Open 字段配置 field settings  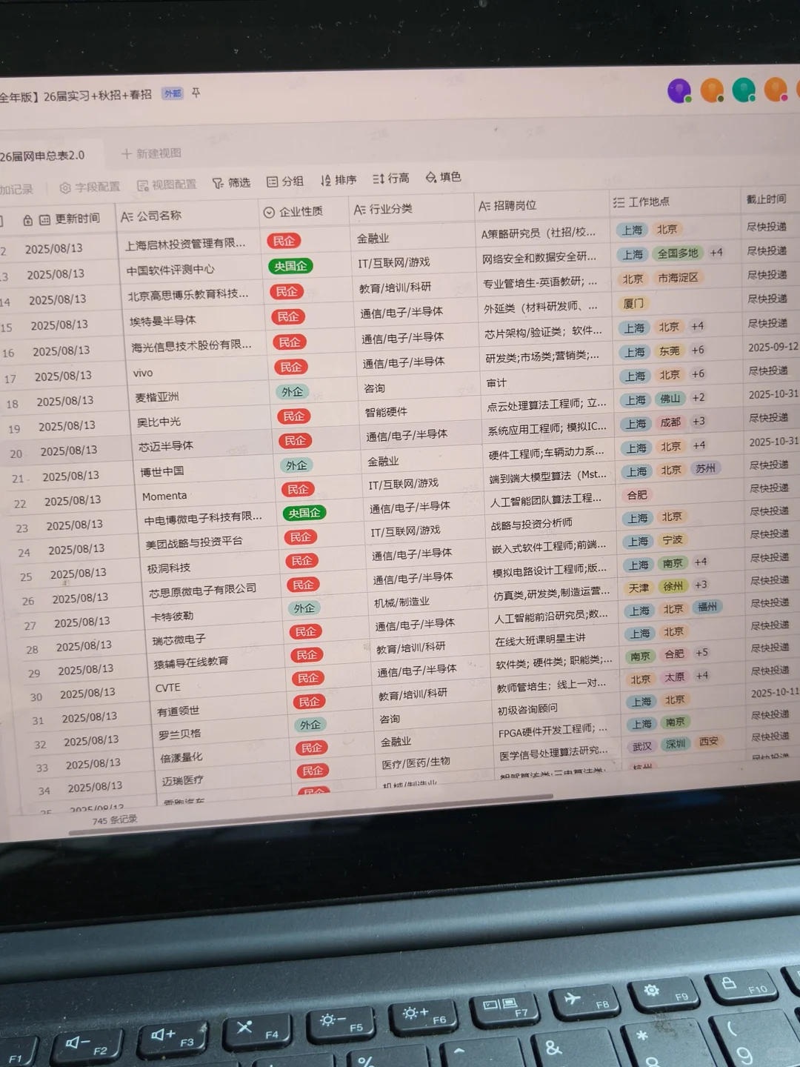tap(90, 187)
